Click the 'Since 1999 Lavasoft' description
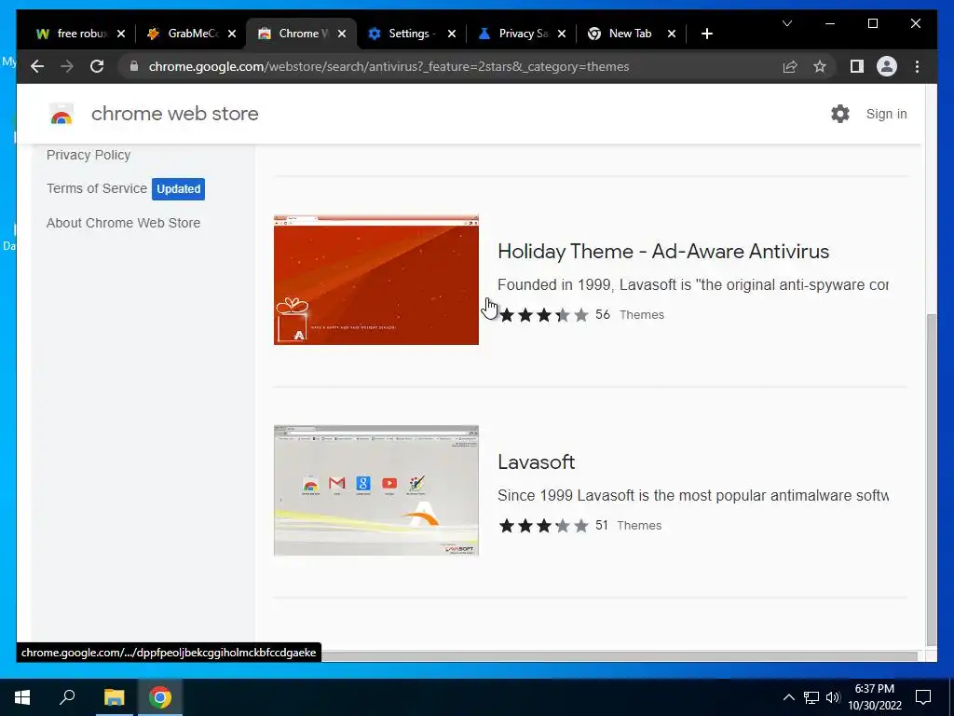Viewport: 954px width, 716px height. tap(693, 496)
